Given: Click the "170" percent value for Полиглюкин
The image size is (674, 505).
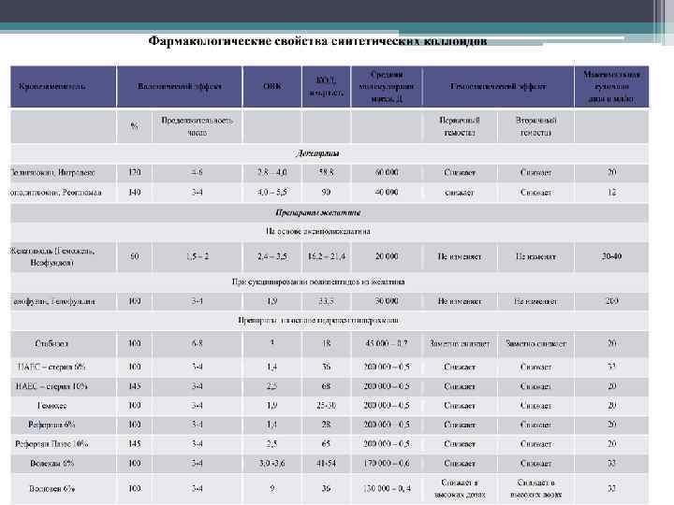Looking at the screenshot, I should pyautogui.click(x=134, y=173).
